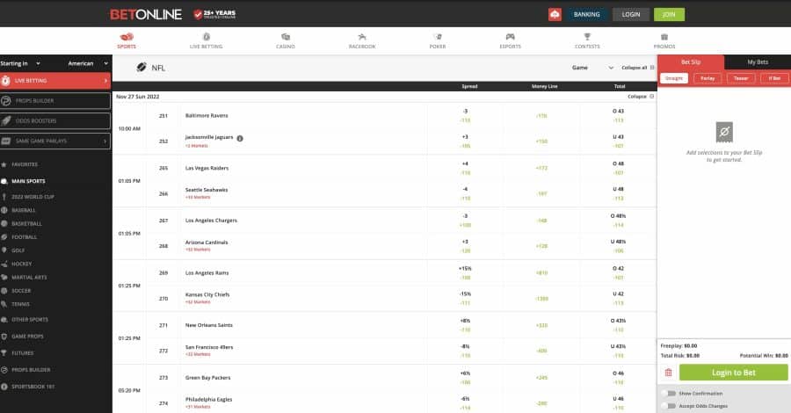Click the Basketball sidebar icon
This screenshot has height=413, width=791.
tap(4, 223)
